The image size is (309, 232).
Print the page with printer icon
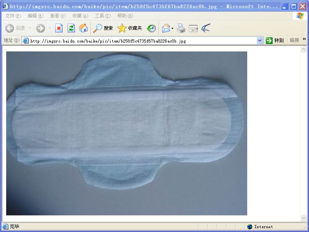[x=181, y=28]
